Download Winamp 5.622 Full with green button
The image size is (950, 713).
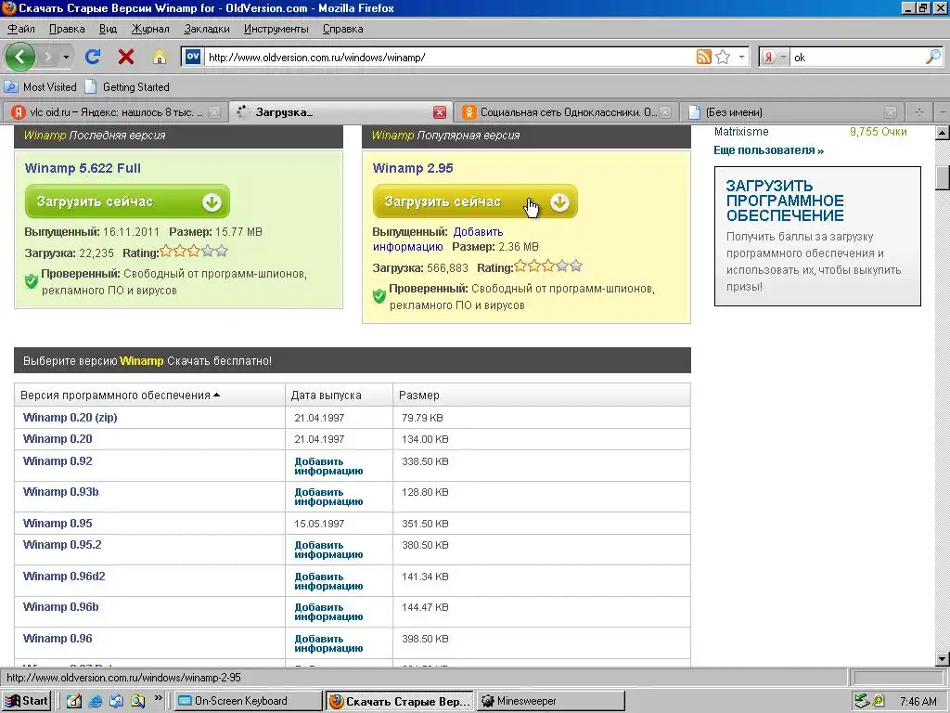tap(127, 201)
